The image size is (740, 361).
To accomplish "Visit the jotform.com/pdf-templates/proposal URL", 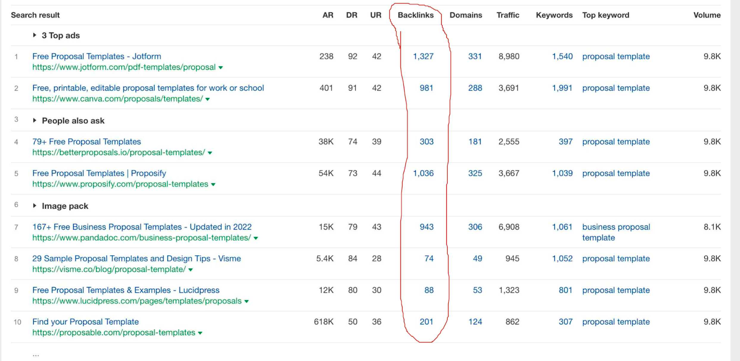I will click(124, 67).
